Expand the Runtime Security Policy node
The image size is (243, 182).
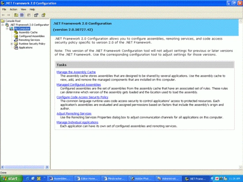[11, 44]
